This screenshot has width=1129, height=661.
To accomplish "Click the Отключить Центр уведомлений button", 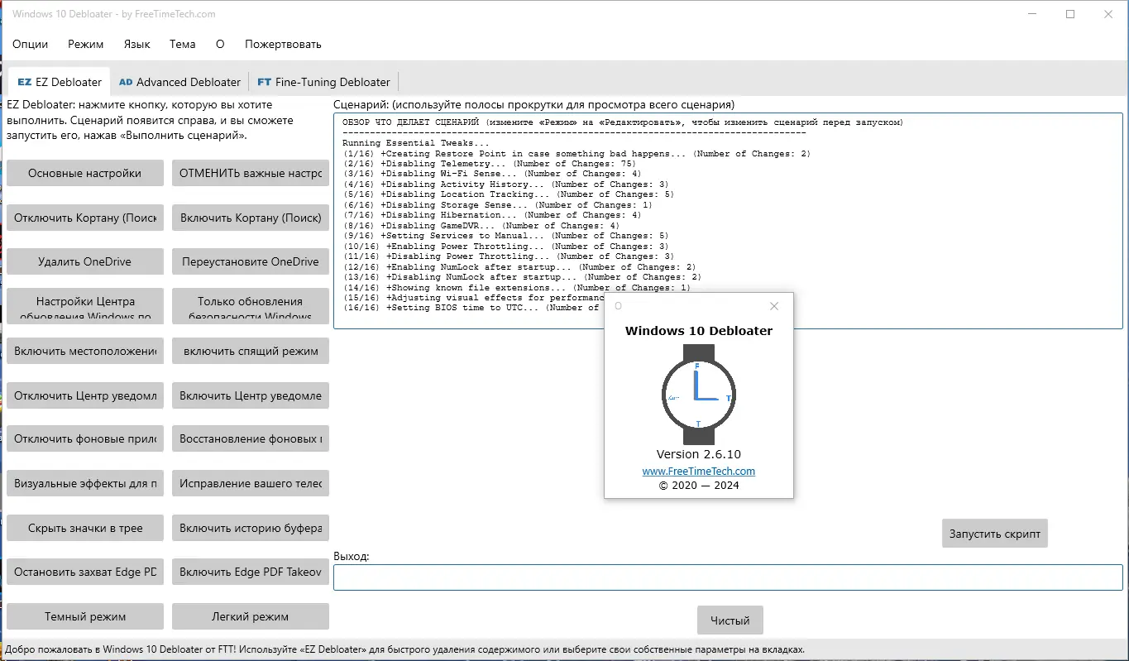I will pos(84,395).
